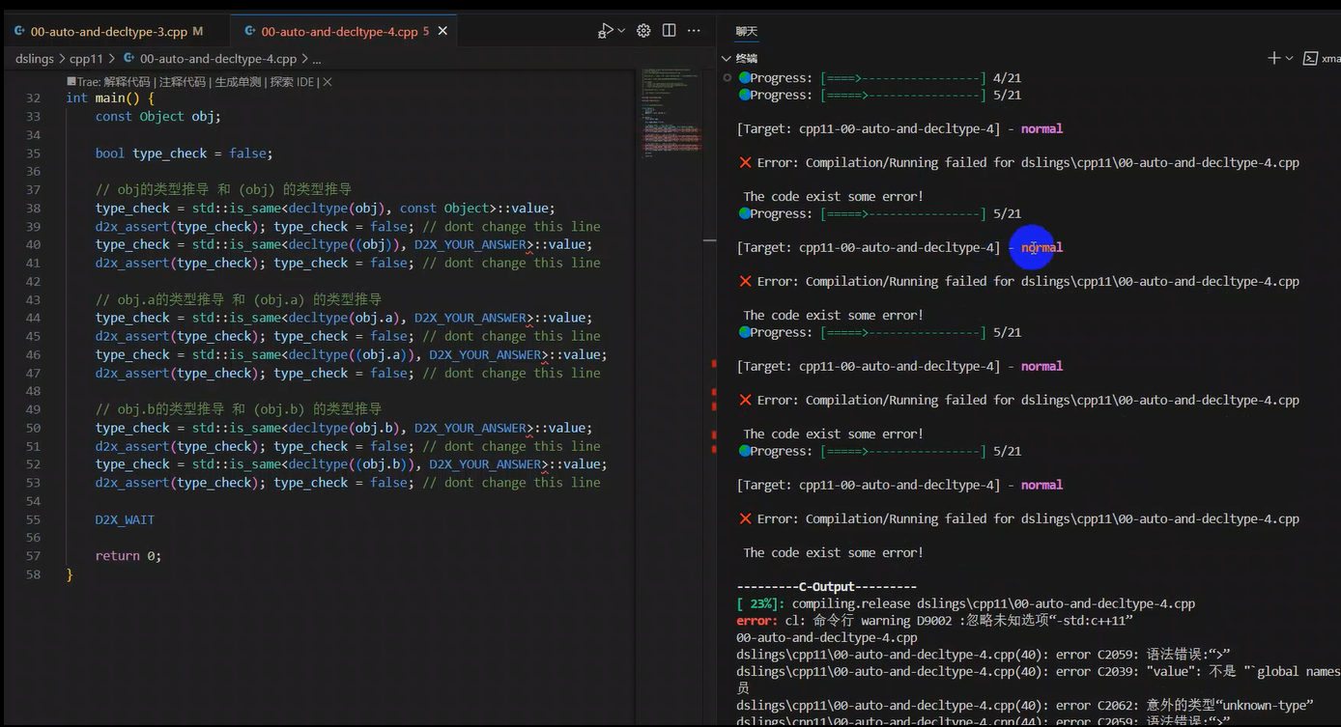Click the 'Progress: 4/21' terminal line
1341x727 pixels.
879,77
